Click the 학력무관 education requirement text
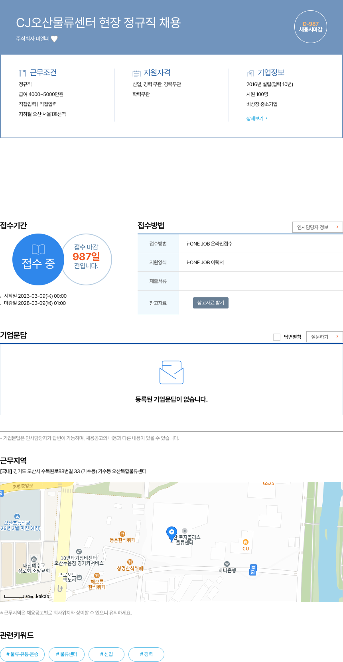Image resolution: width=343 pixels, height=662 pixels. pyautogui.click(x=141, y=94)
